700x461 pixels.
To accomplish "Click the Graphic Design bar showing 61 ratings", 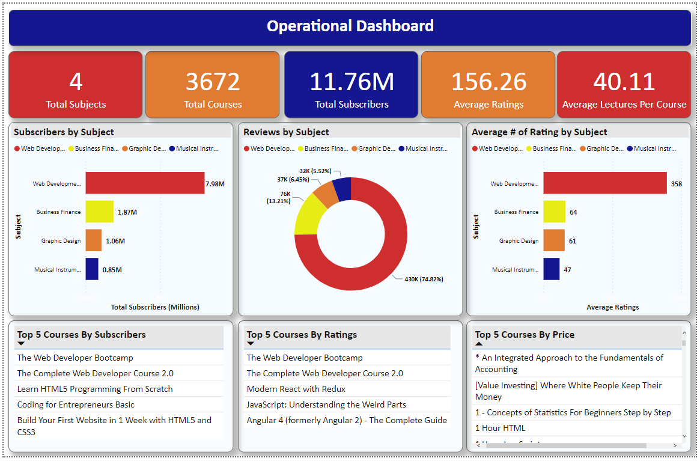I will 554,240.
